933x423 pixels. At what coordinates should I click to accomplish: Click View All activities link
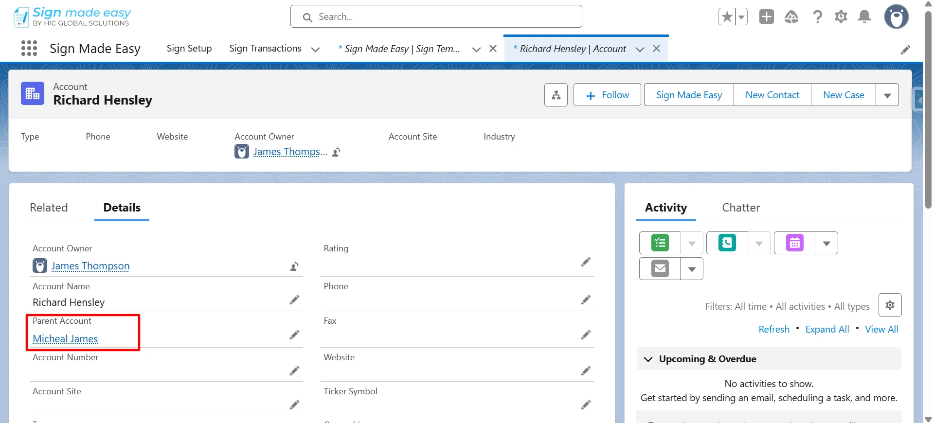click(881, 329)
